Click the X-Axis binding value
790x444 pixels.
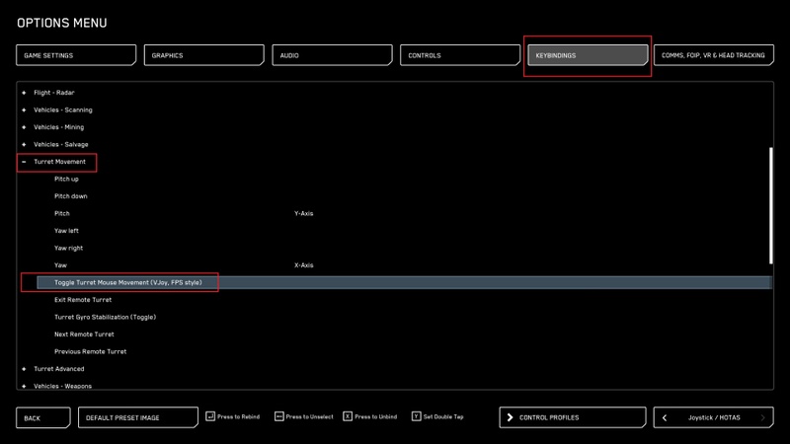click(304, 265)
